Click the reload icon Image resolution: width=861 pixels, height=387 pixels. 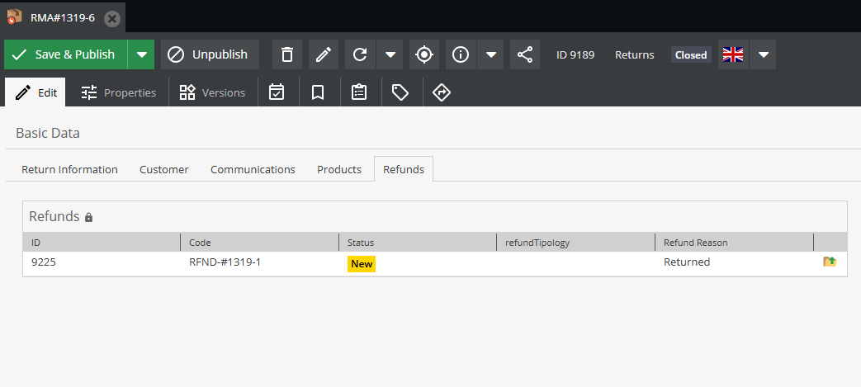tap(360, 54)
